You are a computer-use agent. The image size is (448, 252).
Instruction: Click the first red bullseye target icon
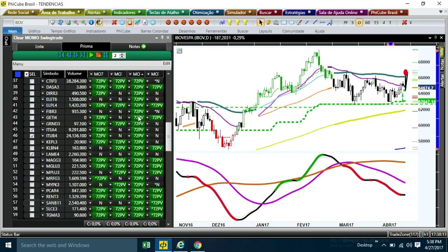pos(168,22)
